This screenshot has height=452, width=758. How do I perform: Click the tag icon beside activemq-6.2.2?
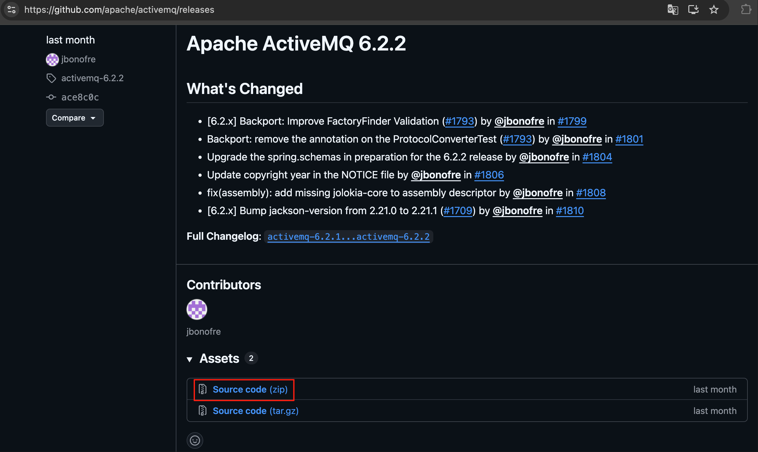[x=51, y=78]
